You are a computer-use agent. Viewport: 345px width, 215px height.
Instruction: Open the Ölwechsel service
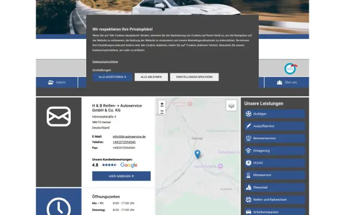[x=275, y=187]
